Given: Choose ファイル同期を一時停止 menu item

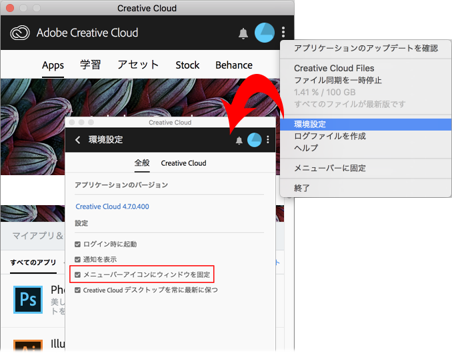Looking at the screenshot, I should tap(366, 80).
